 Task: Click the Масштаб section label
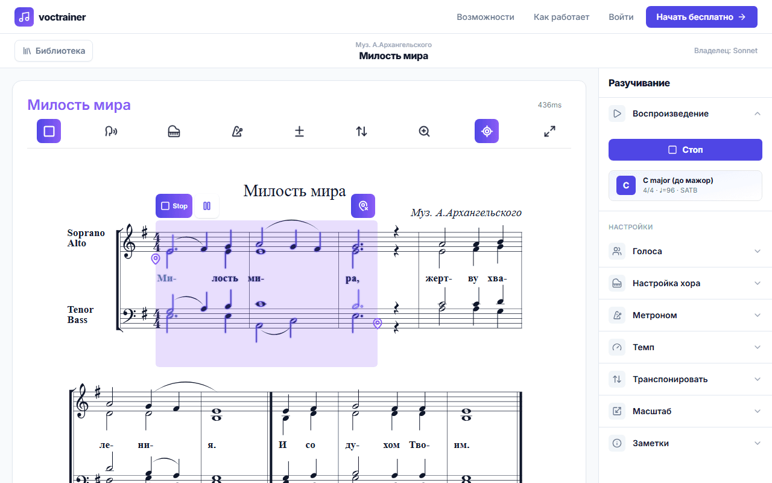point(652,411)
